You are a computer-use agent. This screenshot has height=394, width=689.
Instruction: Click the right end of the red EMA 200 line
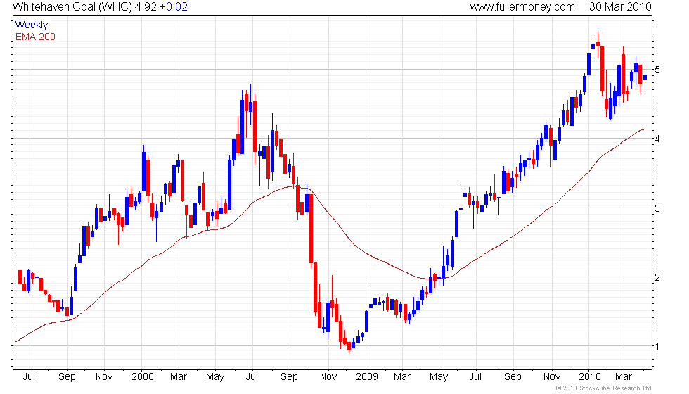pos(644,129)
